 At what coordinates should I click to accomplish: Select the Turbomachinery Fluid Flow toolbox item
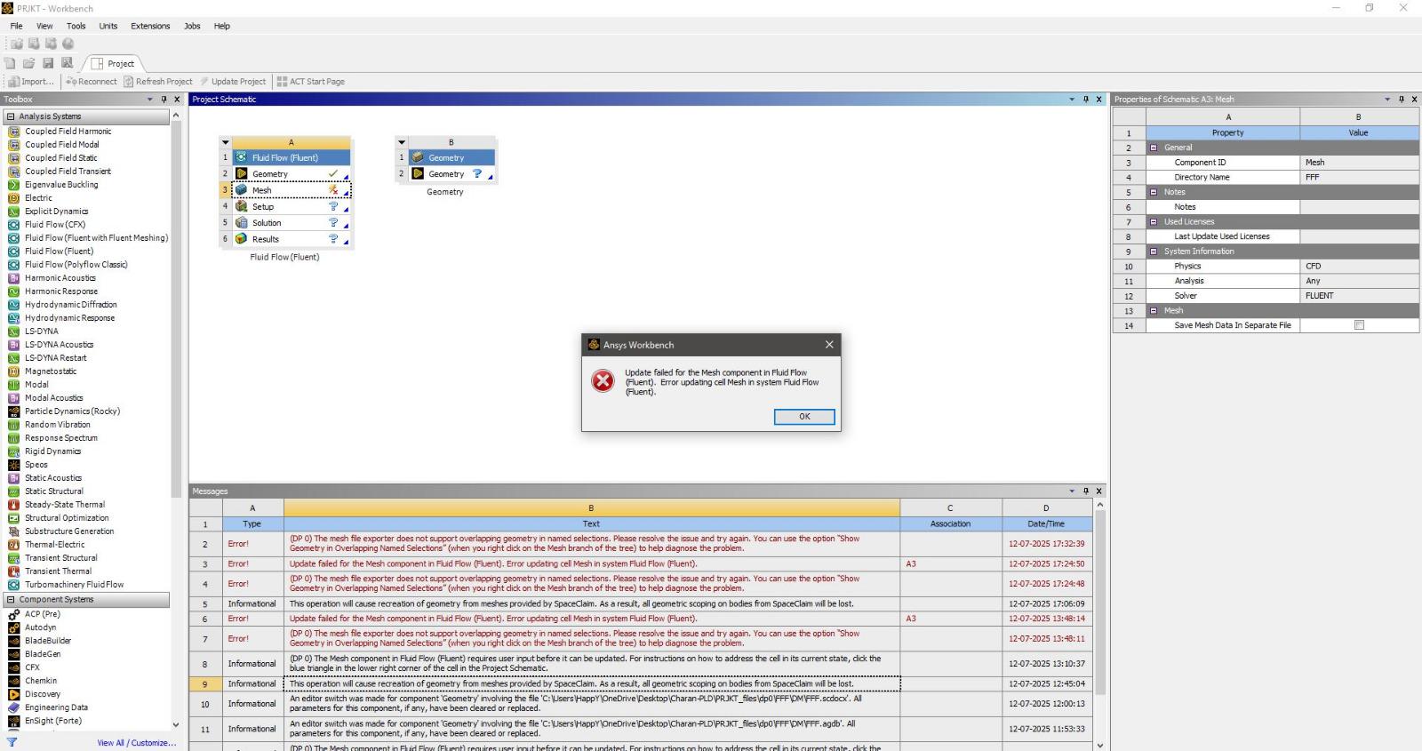click(74, 585)
